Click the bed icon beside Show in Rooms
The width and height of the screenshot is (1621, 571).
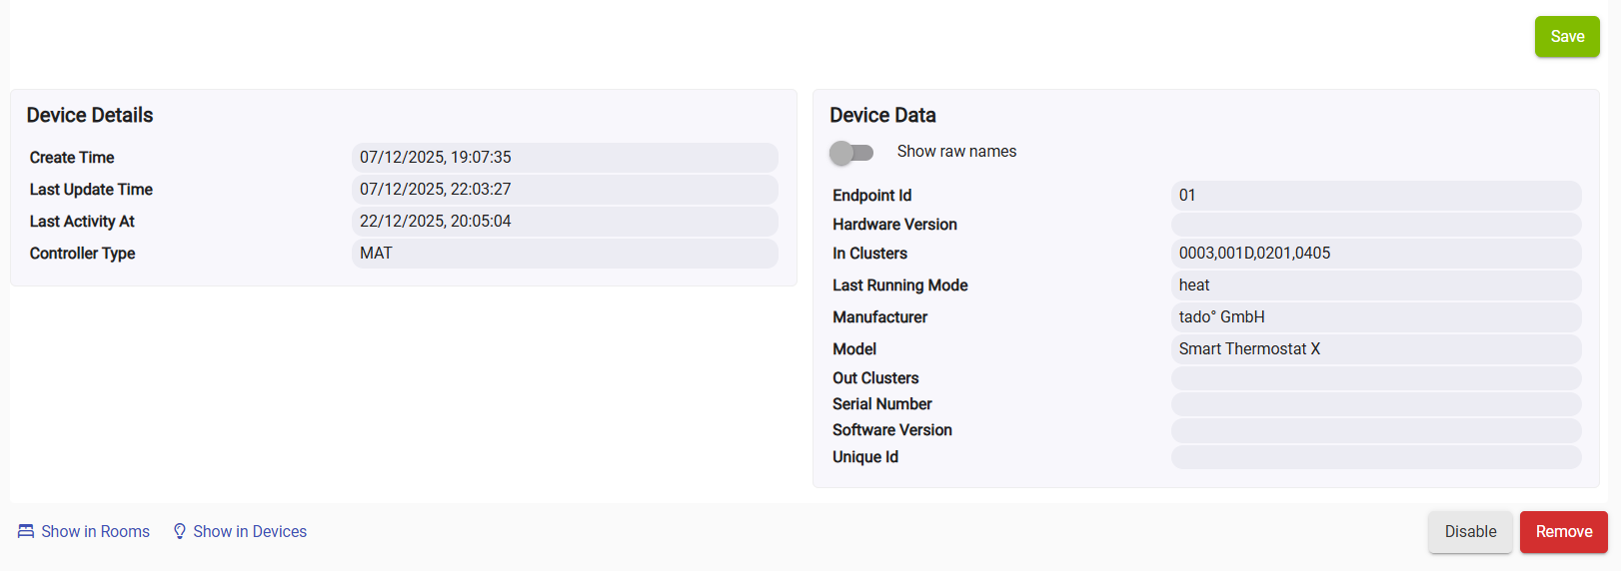pyautogui.click(x=26, y=531)
